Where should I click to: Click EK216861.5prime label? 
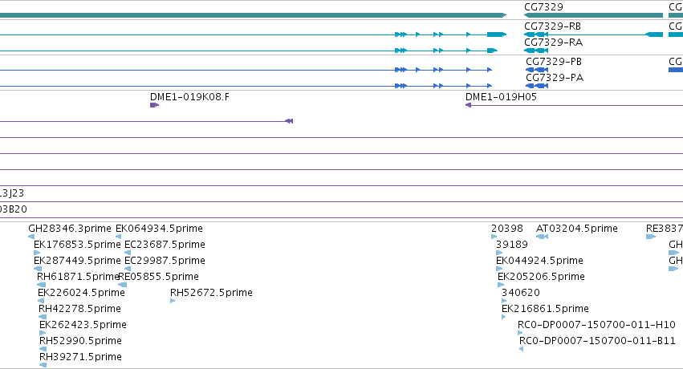tap(545, 309)
